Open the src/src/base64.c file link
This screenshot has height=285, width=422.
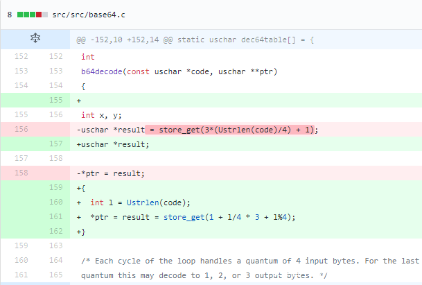(84, 14)
